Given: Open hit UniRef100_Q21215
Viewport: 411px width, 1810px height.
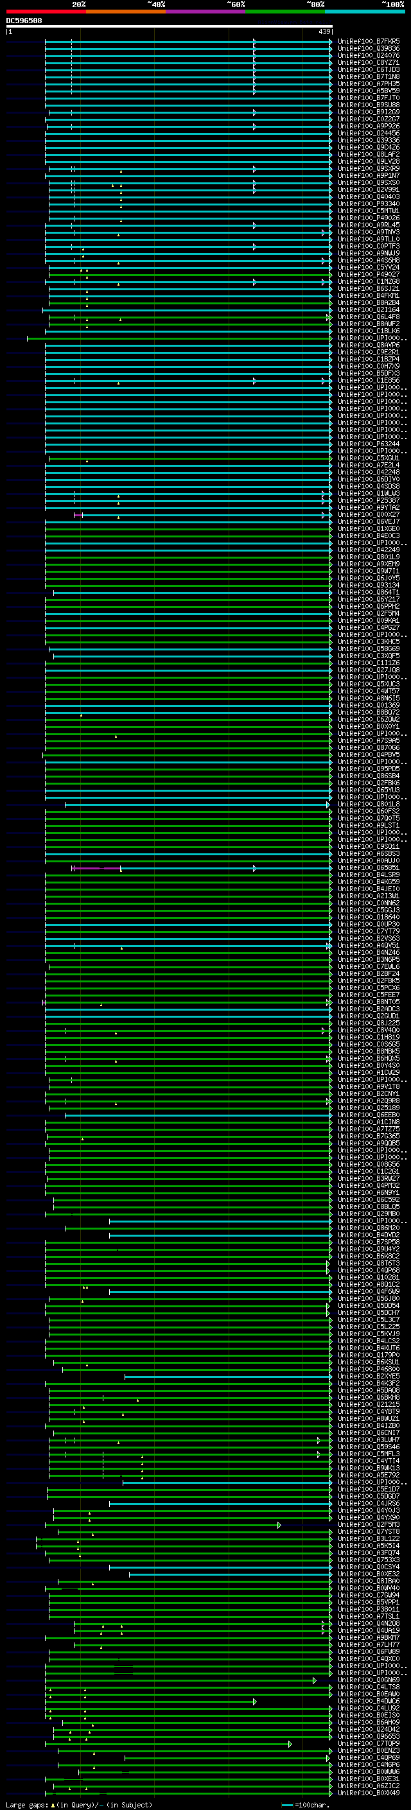Looking at the screenshot, I should tap(369, 1405).
